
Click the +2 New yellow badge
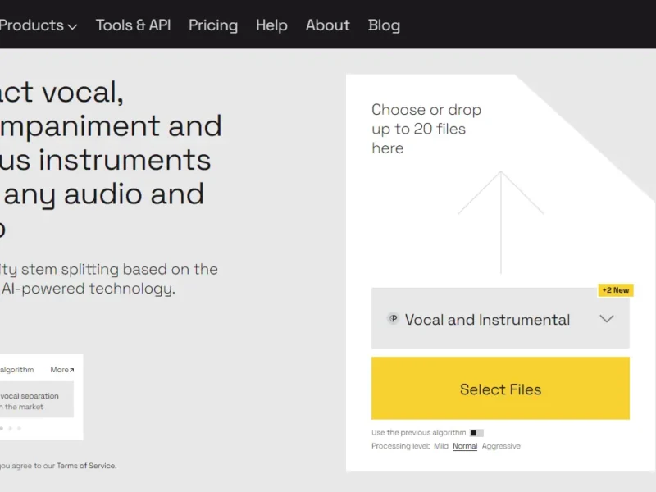click(x=615, y=290)
